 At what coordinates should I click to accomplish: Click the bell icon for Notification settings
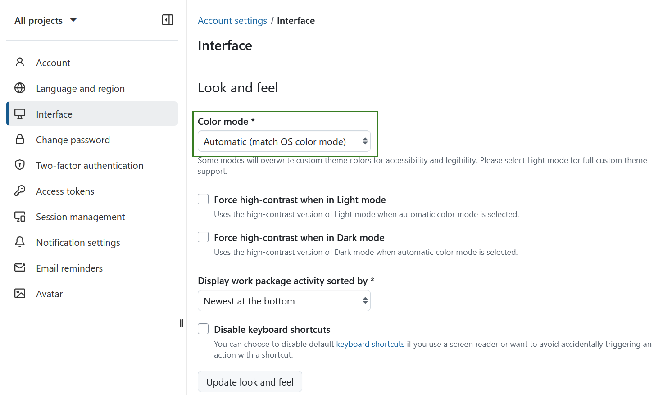click(x=20, y=242)
